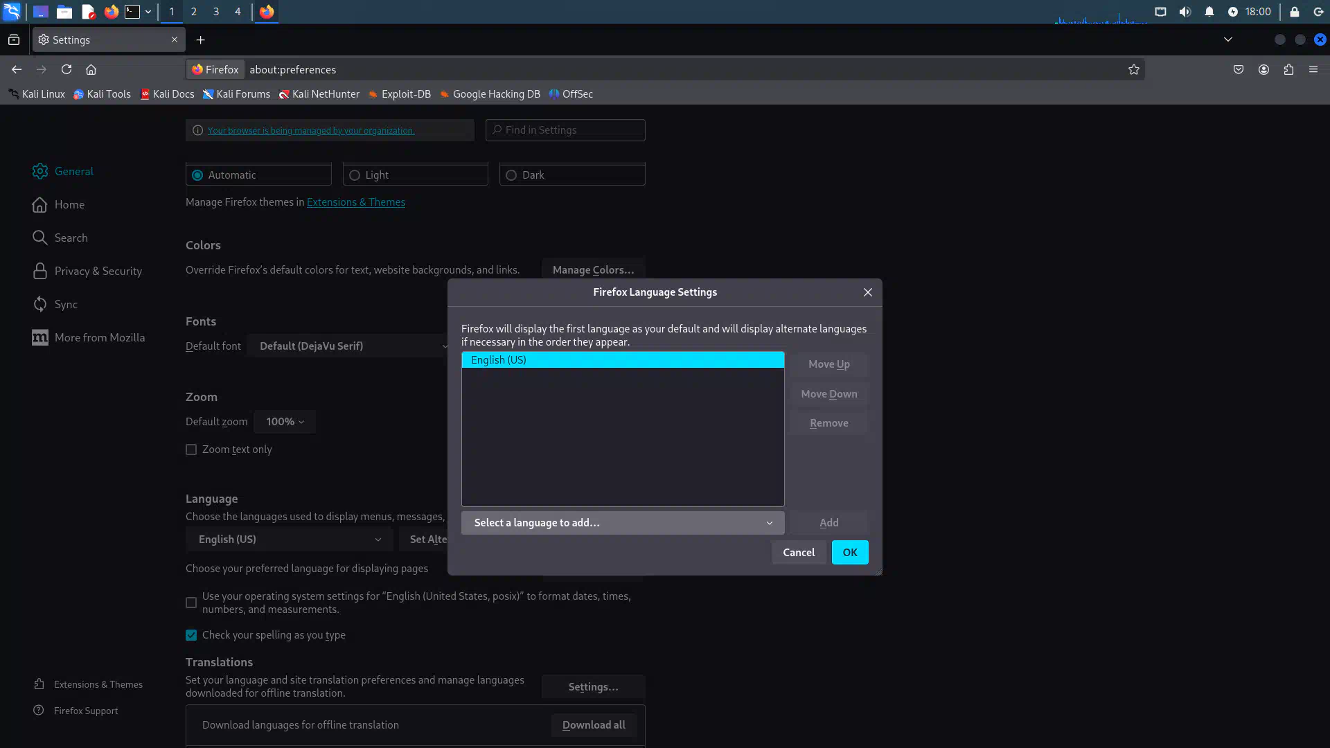Open the Firefox View icon
This screenshot has height=748, width=1330.
coord(14,40)
